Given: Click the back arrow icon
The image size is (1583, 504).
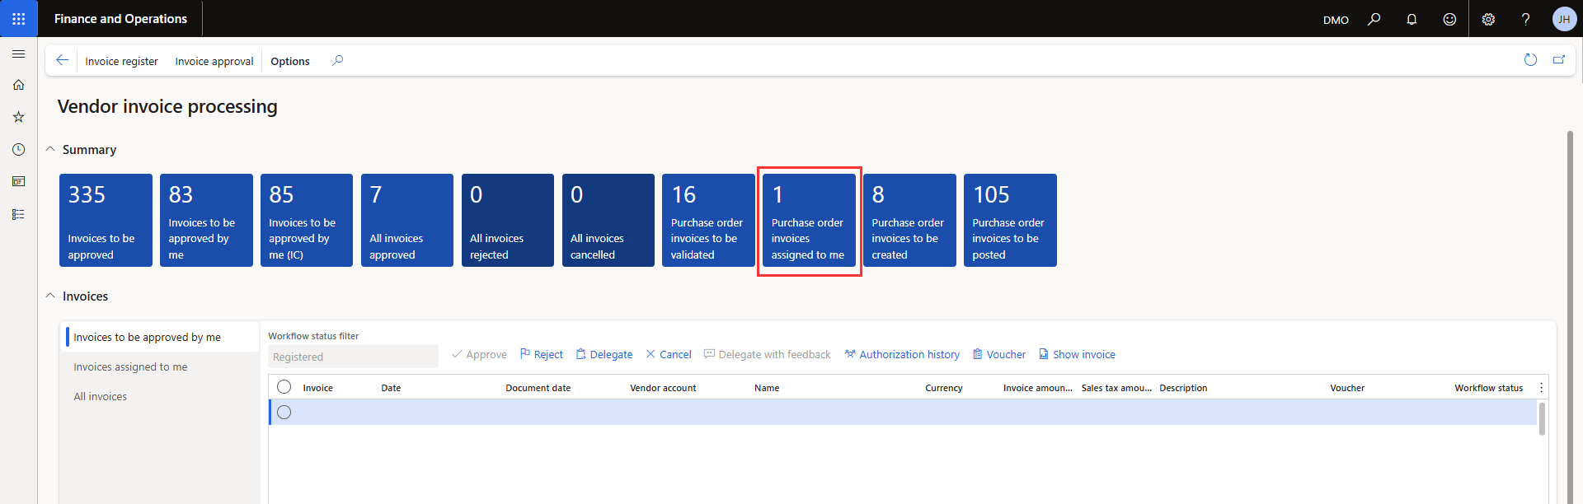Looking at the screenshot, I should point(62,60).
